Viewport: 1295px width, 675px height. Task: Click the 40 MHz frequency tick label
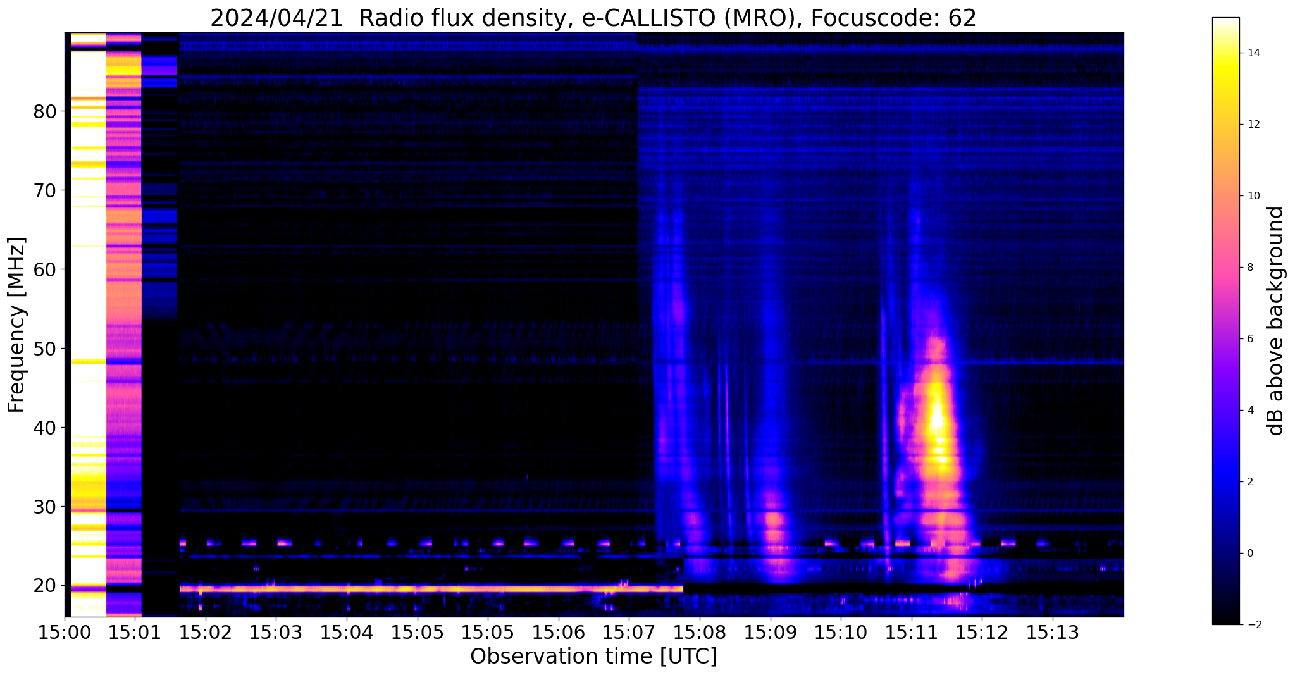point(45,428)
